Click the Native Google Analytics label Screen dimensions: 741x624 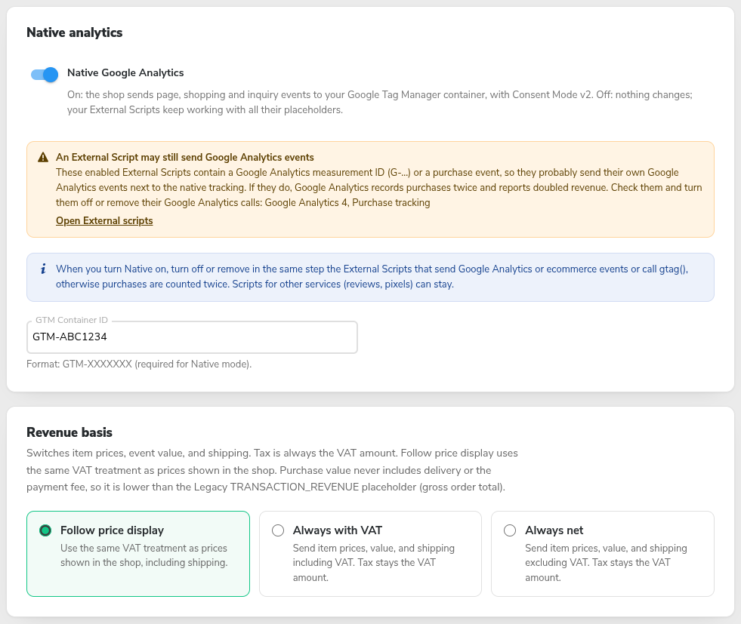pos(125,72)
